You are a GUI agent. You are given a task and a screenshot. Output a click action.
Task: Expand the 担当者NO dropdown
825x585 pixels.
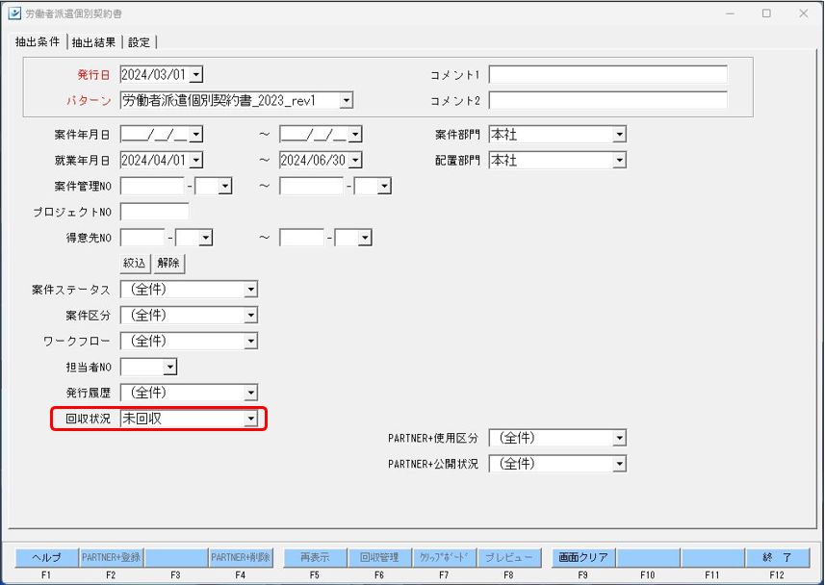click(169, 367)
